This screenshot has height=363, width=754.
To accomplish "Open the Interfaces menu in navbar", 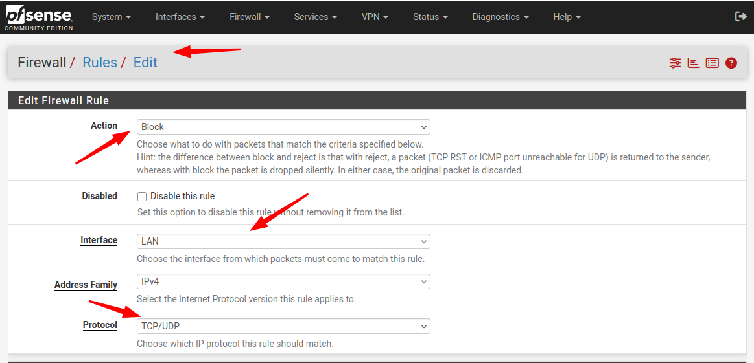I will 180,17.
